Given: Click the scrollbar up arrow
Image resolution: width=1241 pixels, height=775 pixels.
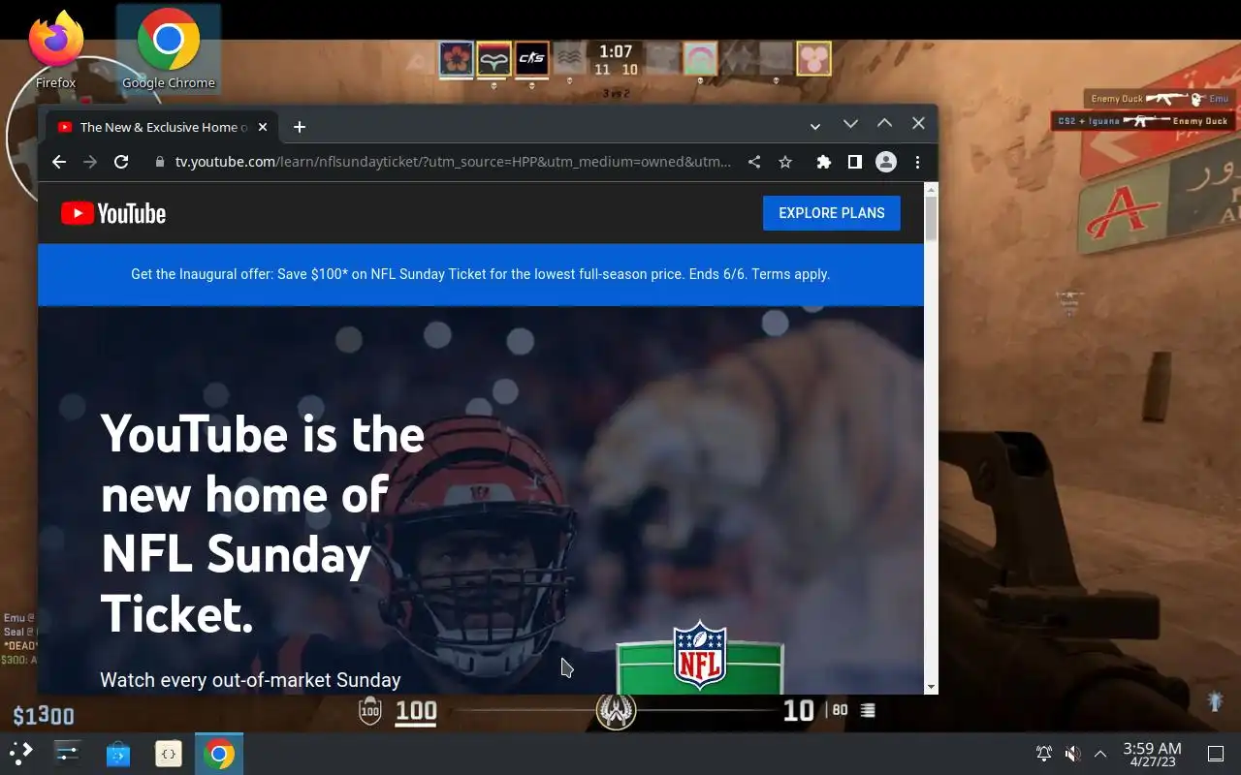Looking at the screenshot, I should [x=932, y=189].
